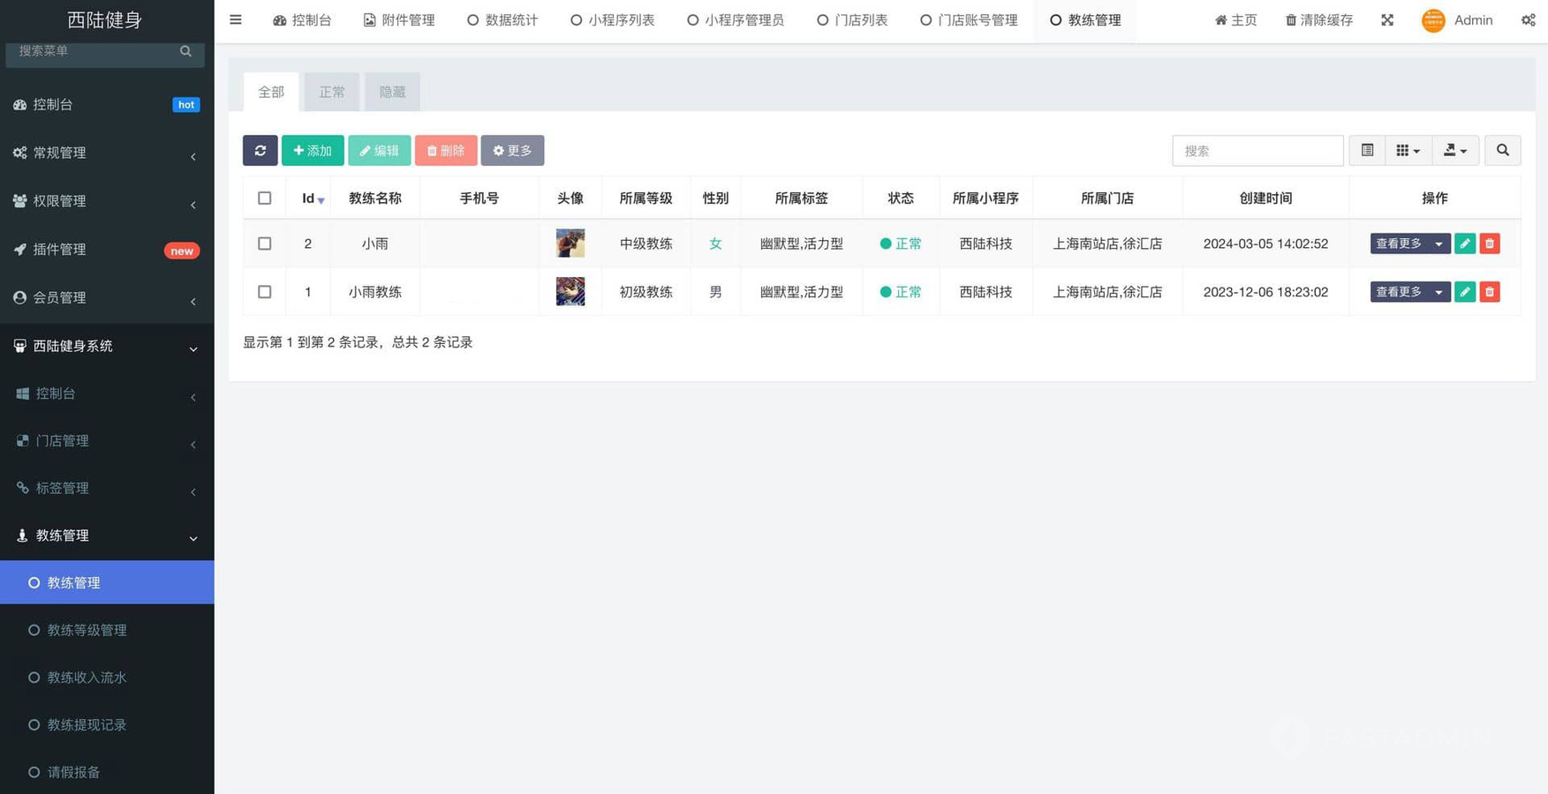Click the table 搜索 input field
The image size is (1548, 794).
pos(1257,151)
